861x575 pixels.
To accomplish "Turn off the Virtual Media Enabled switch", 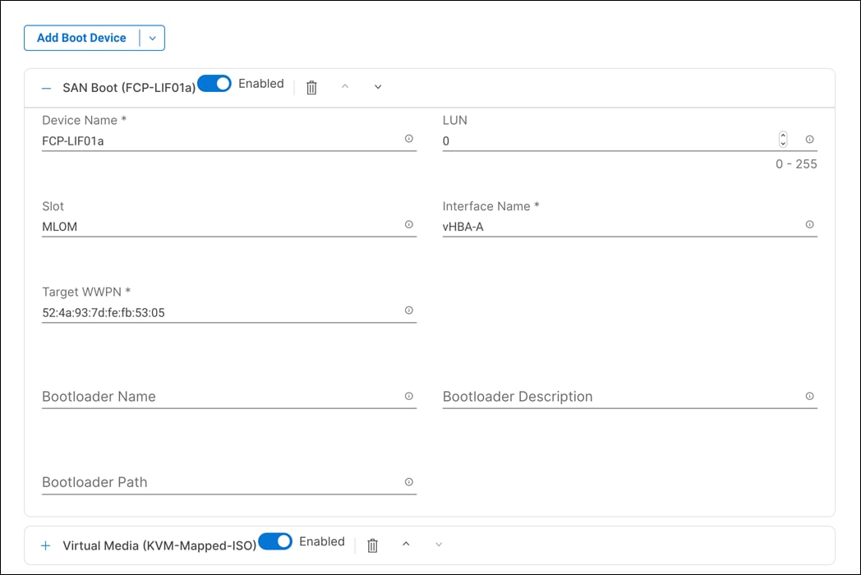I will [x=275, y=541].
